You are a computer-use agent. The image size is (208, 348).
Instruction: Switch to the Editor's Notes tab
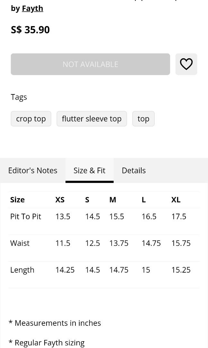click(x=33, y=170)
